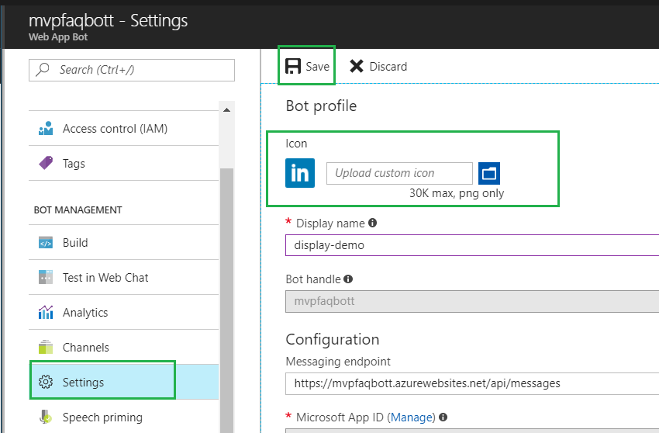Click the Save floppy disk icon
The height and width of the screenshot is (433, 659).
coord(294,66)
